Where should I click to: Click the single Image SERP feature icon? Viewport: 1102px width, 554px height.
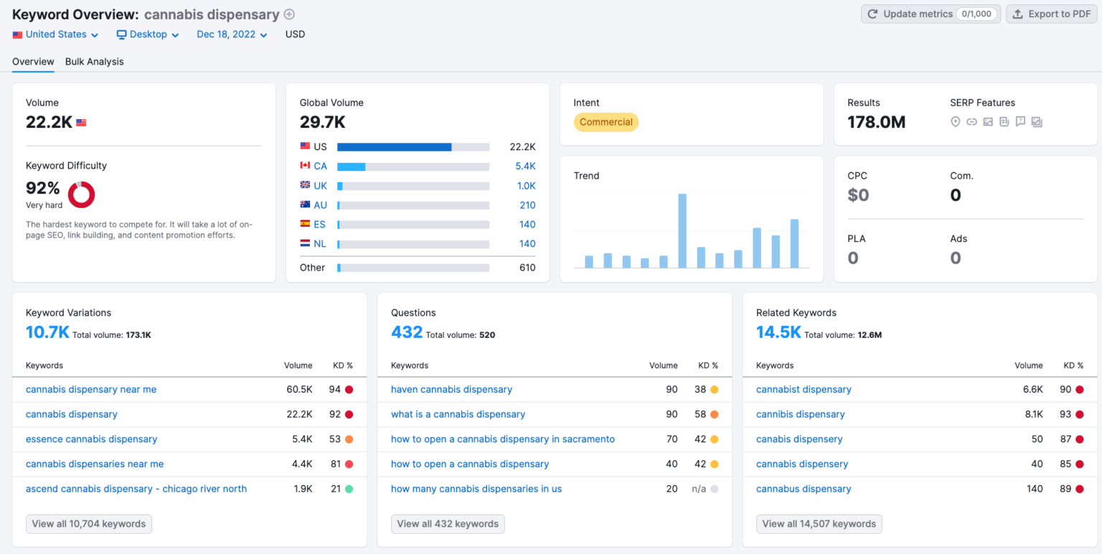(x=988, y=122)
